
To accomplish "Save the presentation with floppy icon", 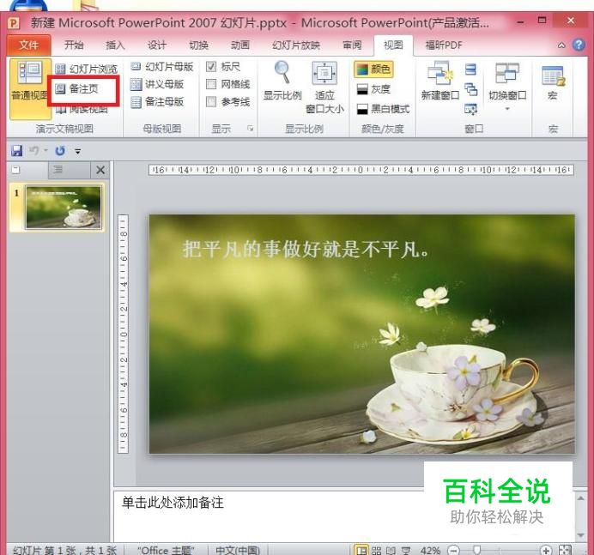I will click(16, 151).
